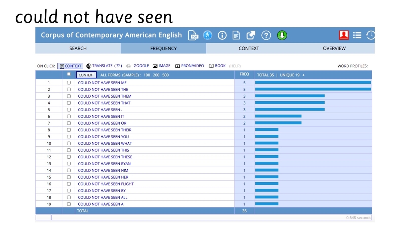Click the clock history icon
The width and height of the screenshot is (398, 230).
pyautogui.click(x=370, y=35)
